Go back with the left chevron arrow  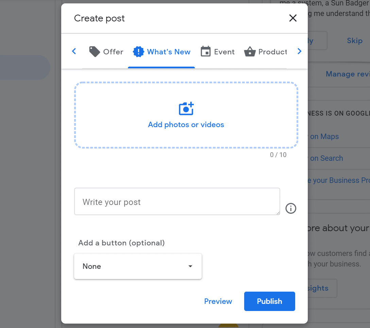[x=74, y=51]
